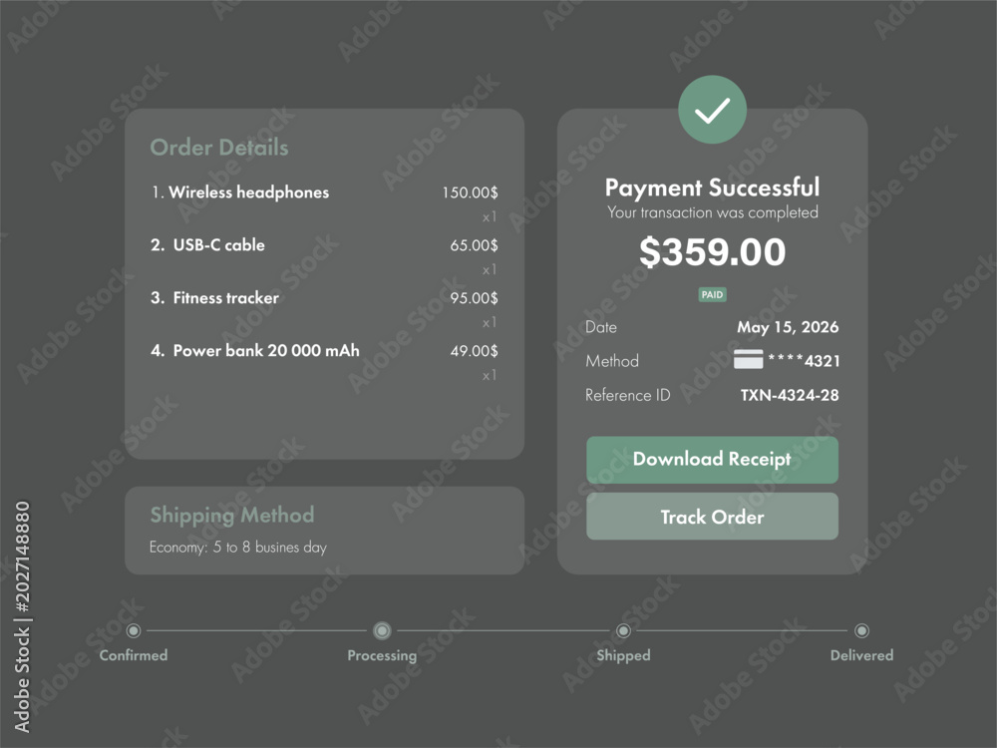997x748 pixels.
Task: Select the Confirmed step marker
Action: click(134, 631)
